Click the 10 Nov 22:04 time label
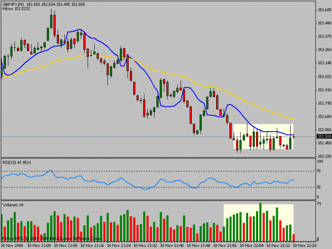 252,245
